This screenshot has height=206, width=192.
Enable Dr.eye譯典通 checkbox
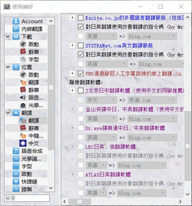(x=81, y=128)
